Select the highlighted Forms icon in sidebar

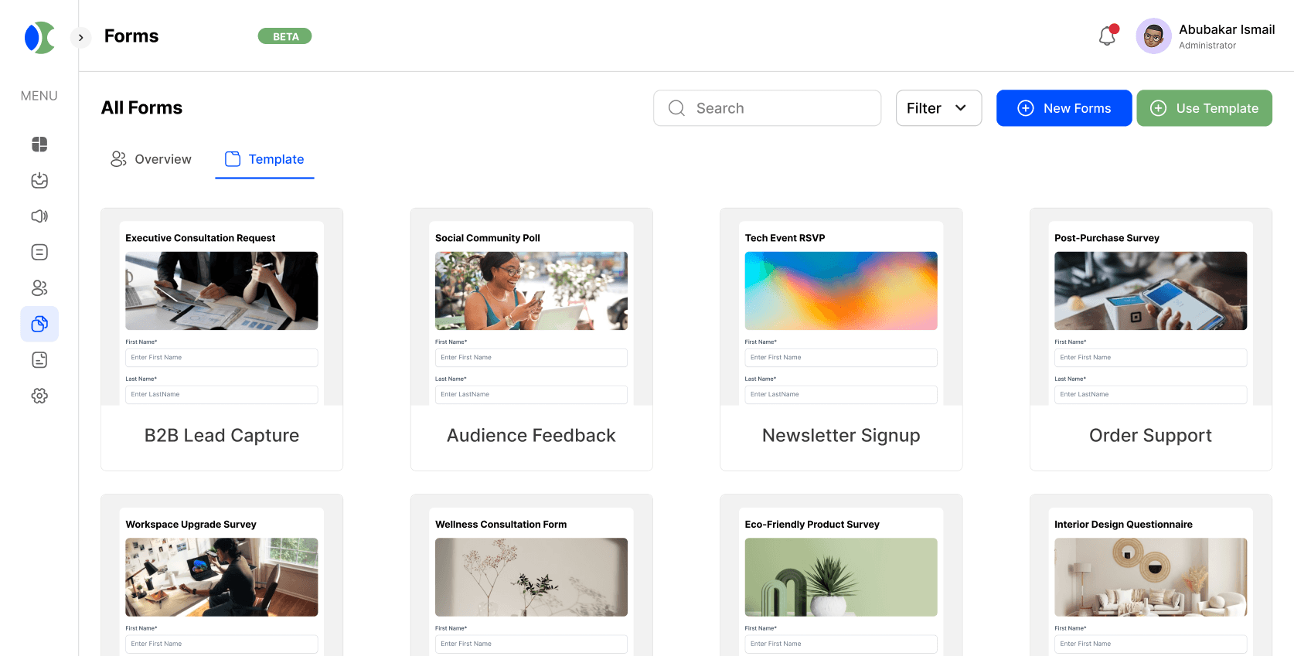(39, 324)
